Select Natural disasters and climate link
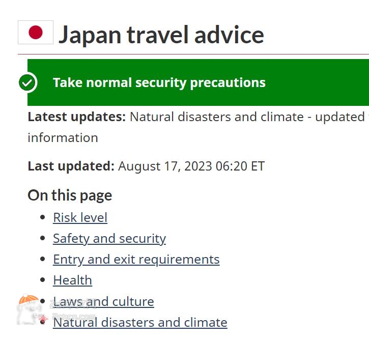Viewport: 369px width, 340px height. [x=140, y=322]
